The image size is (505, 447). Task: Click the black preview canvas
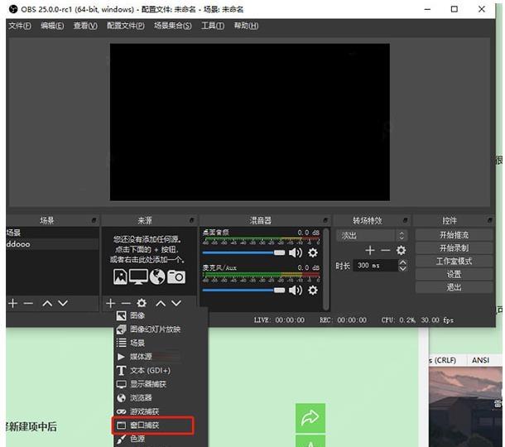(x=249, y=122)
